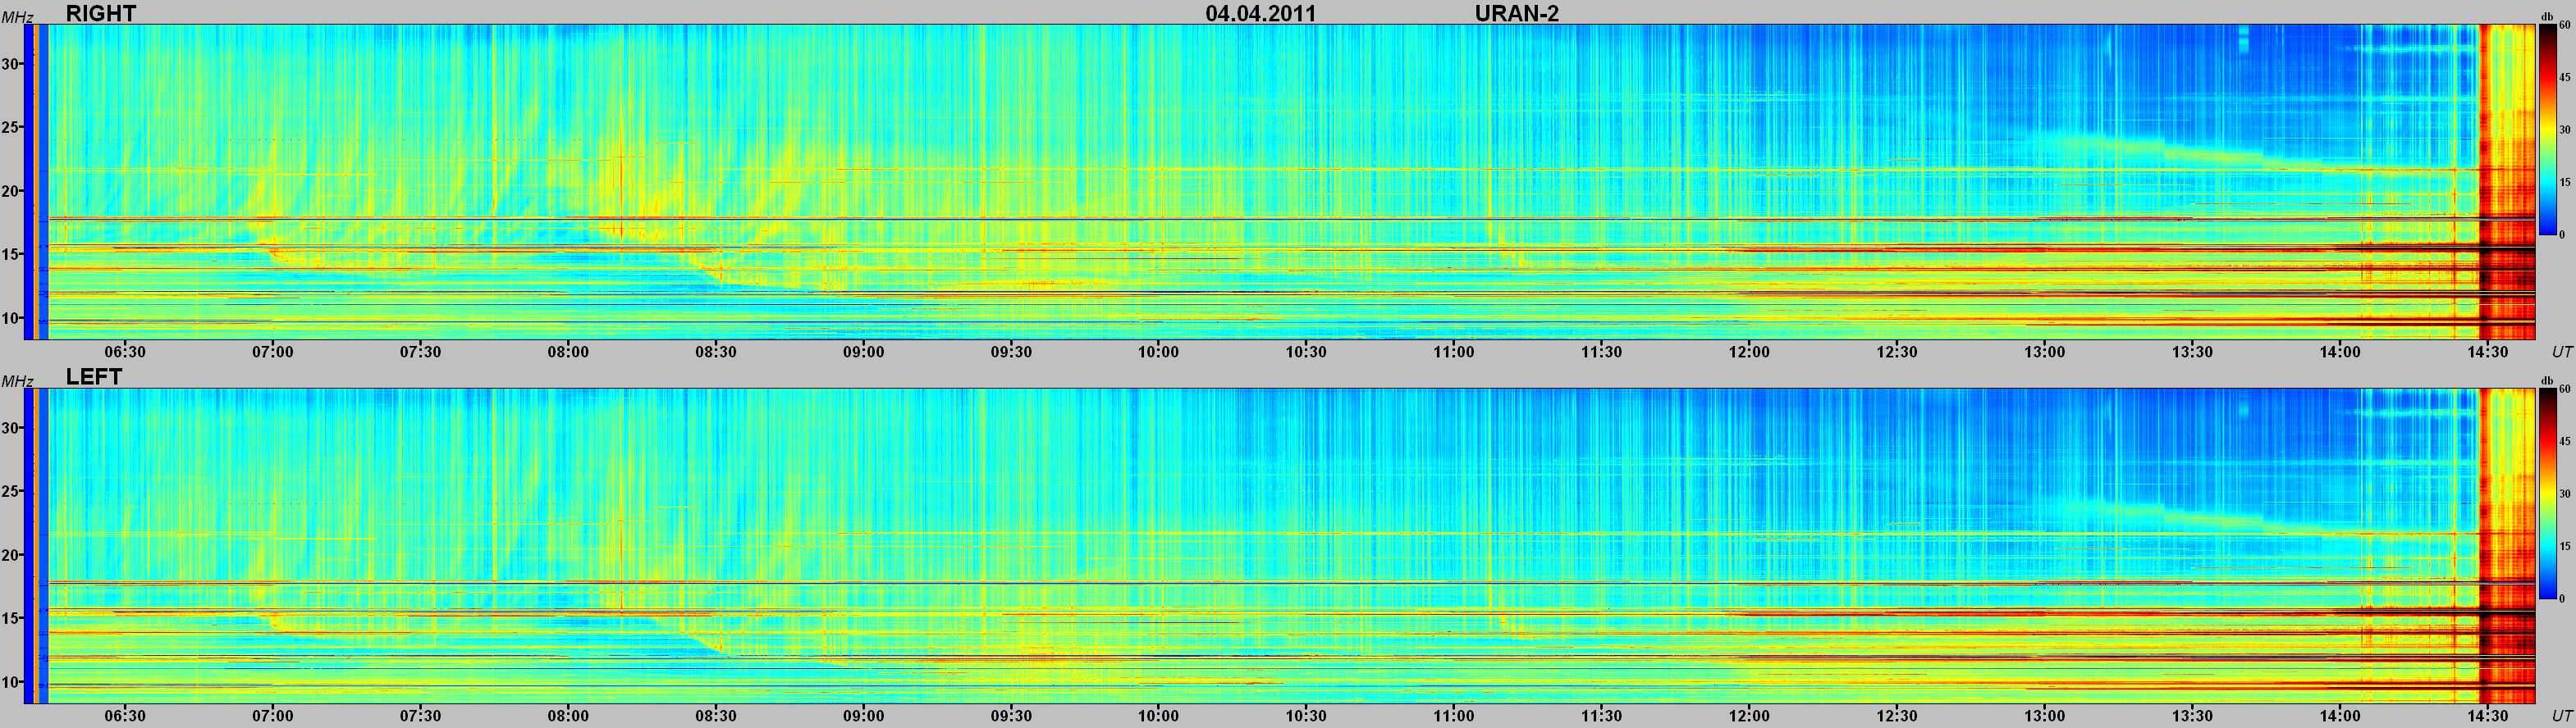Select the URAN-2 instrument label
Viewport: 2576px width, 728px height.
pos(1517,13)
